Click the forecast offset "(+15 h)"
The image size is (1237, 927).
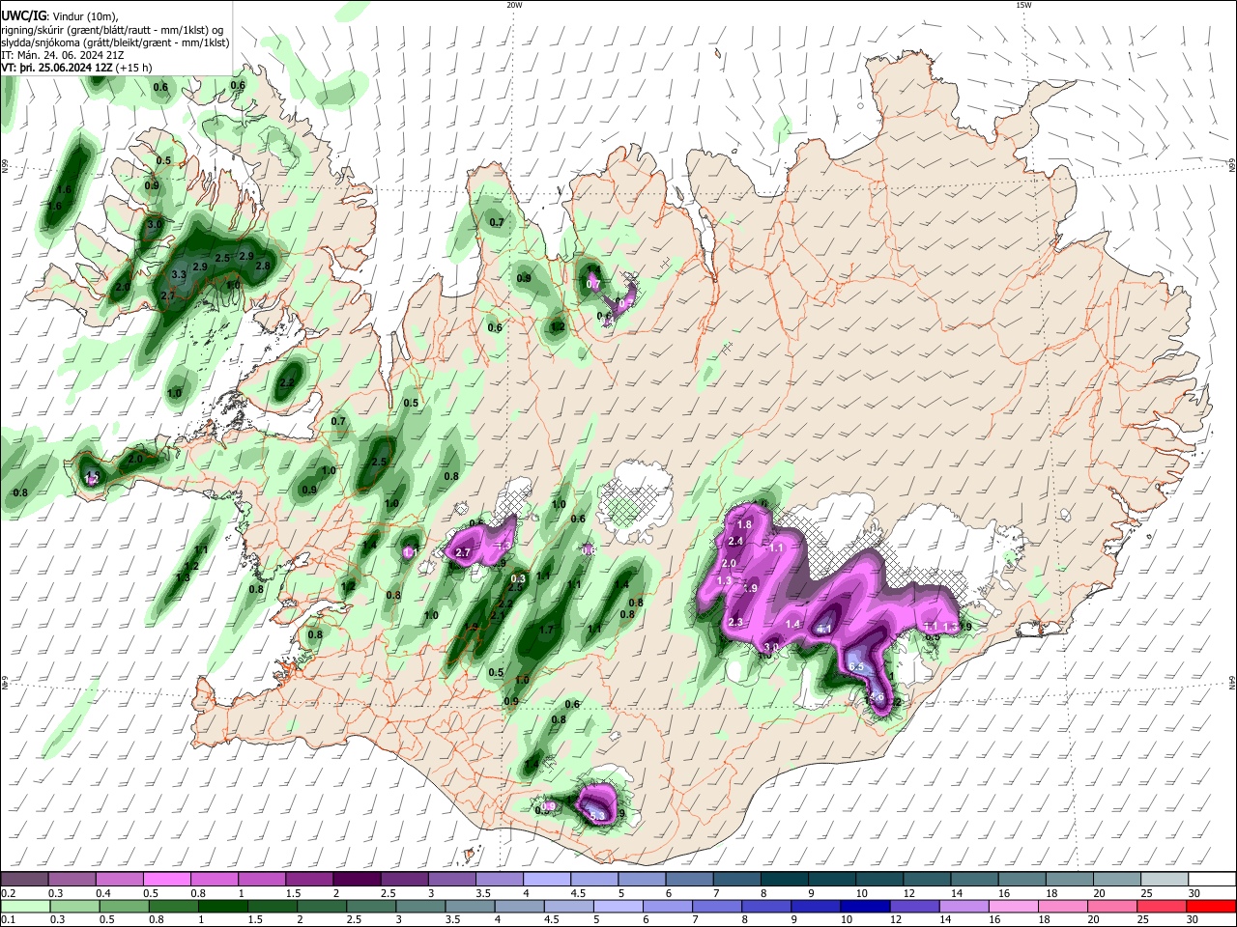click(133, 69)
